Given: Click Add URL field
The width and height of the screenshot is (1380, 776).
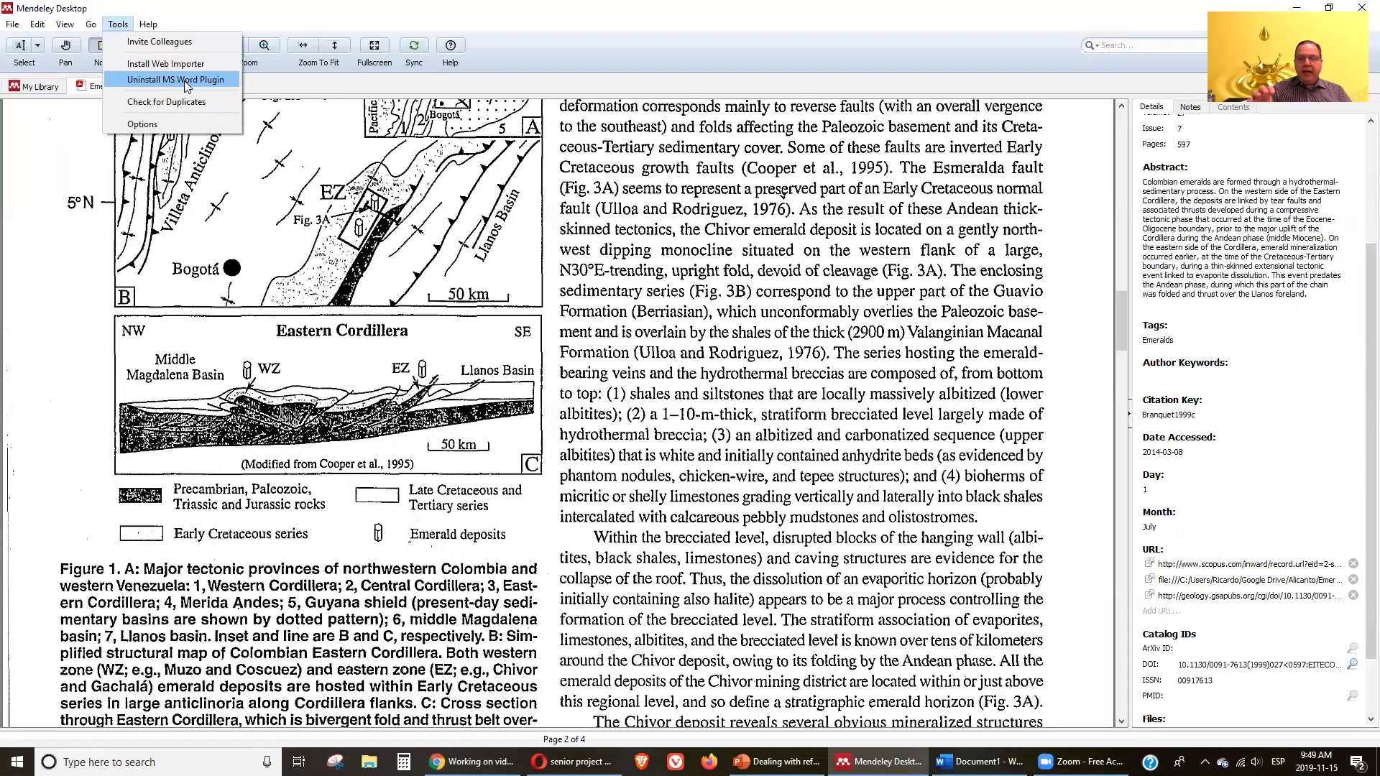Looking at the screenshot, I should [x=1161, y=611].
